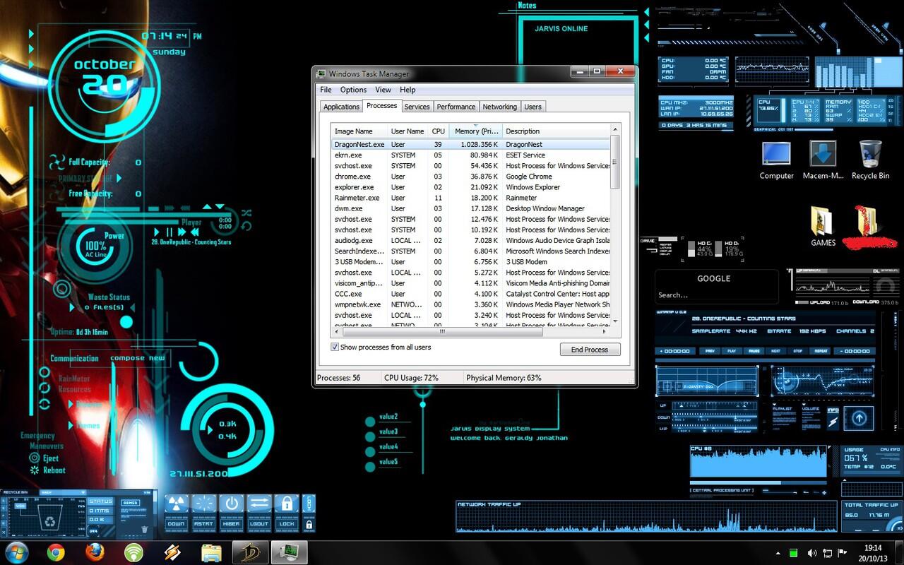Click the volume speaker tray icon
Image resolution: width=904 pixels, height=565 pixels.
click(811, 553)
